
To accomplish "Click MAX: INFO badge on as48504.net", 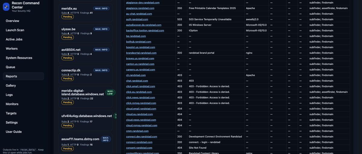I will [x=101, y=50].
